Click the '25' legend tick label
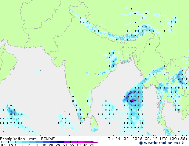 click(x=58, y=145)
